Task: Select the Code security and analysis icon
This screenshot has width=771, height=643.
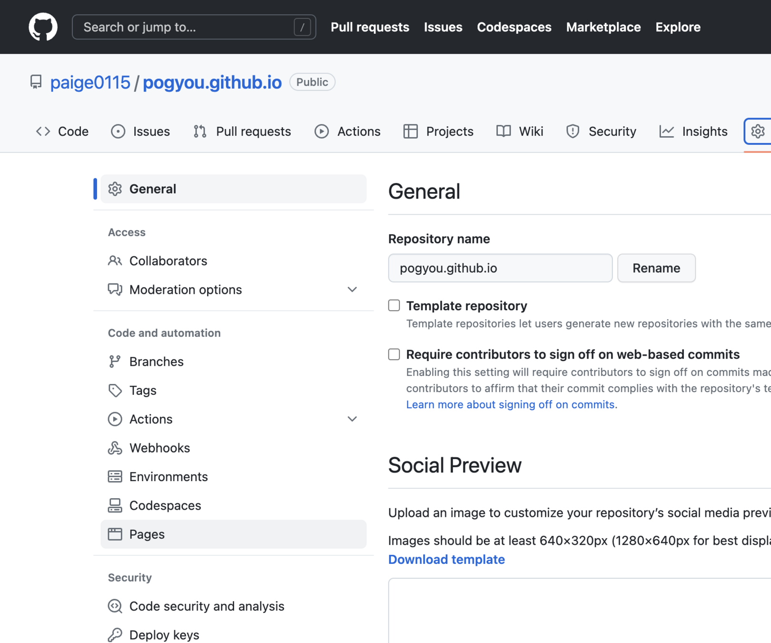Action: coord(115,606)
